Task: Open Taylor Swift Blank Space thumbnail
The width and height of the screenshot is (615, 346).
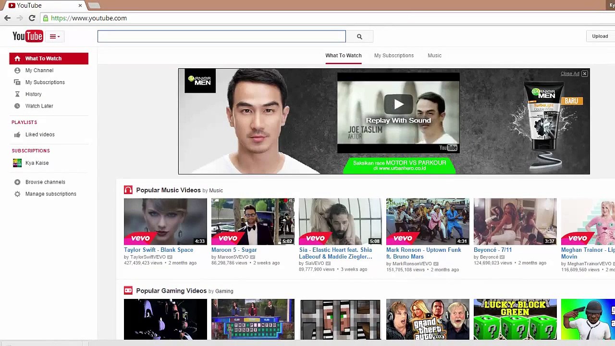Action: coord(165,222)
